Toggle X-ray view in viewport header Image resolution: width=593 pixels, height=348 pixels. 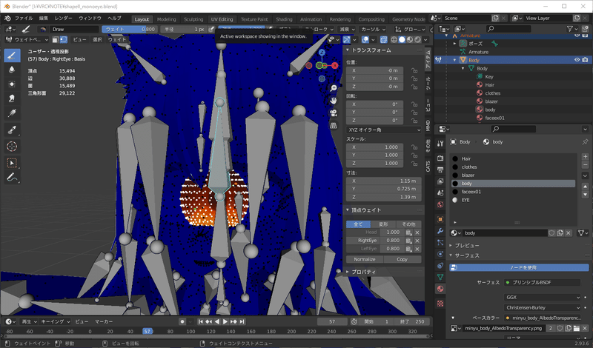pyautogui.click(x=383, y=39)
